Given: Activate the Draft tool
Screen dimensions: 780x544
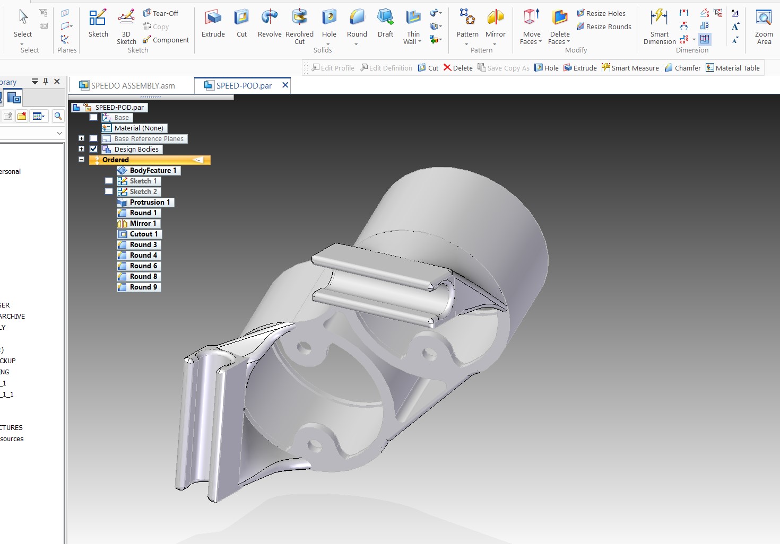Looking at the screenshot, I should 385,24.
